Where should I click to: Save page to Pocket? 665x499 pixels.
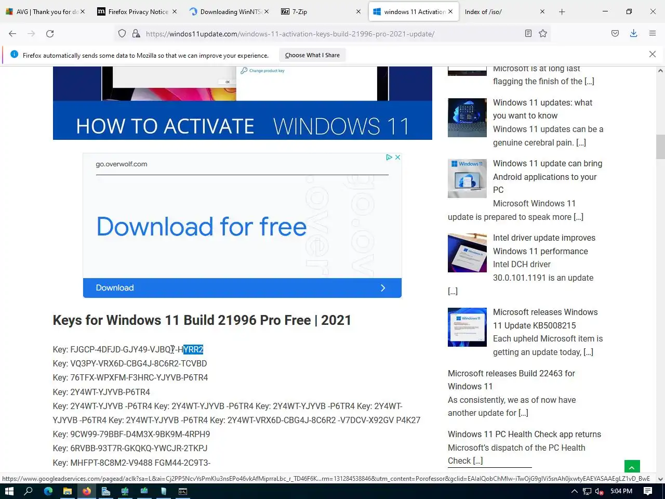615,34
